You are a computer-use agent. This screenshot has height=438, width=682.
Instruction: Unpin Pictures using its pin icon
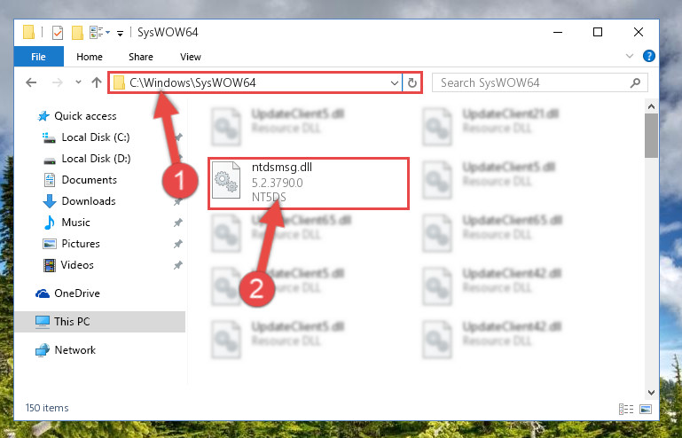(x=178, y=244)
